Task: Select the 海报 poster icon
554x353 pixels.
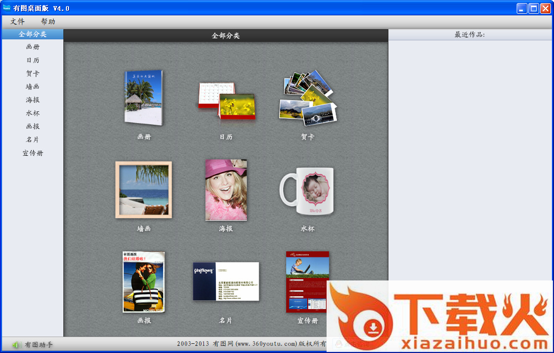Action: 226,190
